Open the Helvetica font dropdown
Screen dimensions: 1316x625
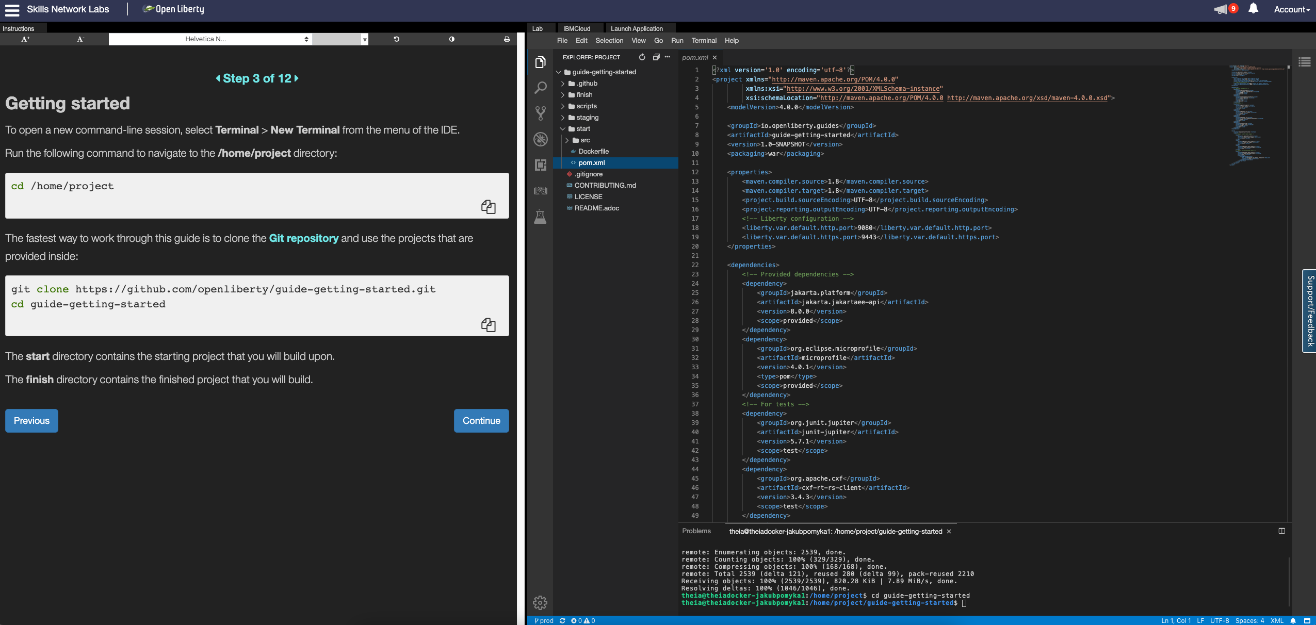point(209,39)
